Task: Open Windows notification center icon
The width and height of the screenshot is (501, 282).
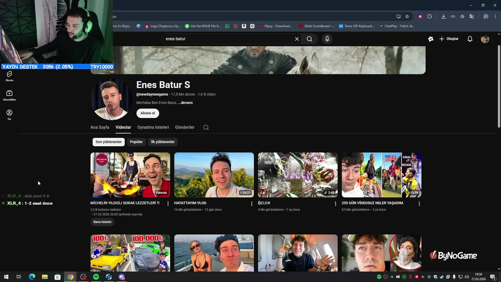Action: coord(493,277)
